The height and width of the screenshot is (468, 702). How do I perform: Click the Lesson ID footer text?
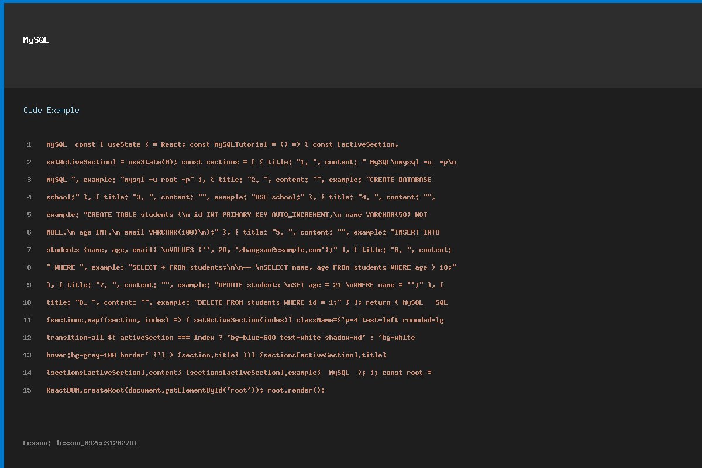tap(80, 443)
